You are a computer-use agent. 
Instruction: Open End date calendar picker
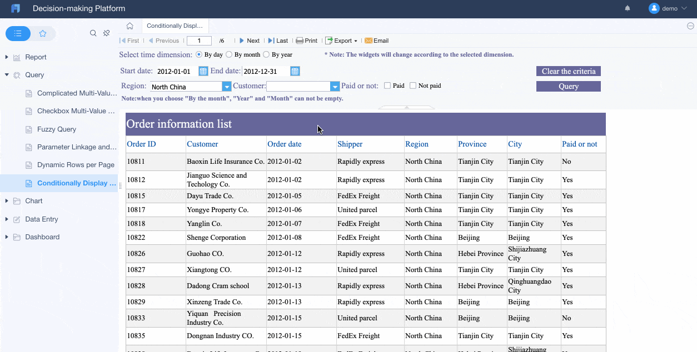[x=295, y=71]
